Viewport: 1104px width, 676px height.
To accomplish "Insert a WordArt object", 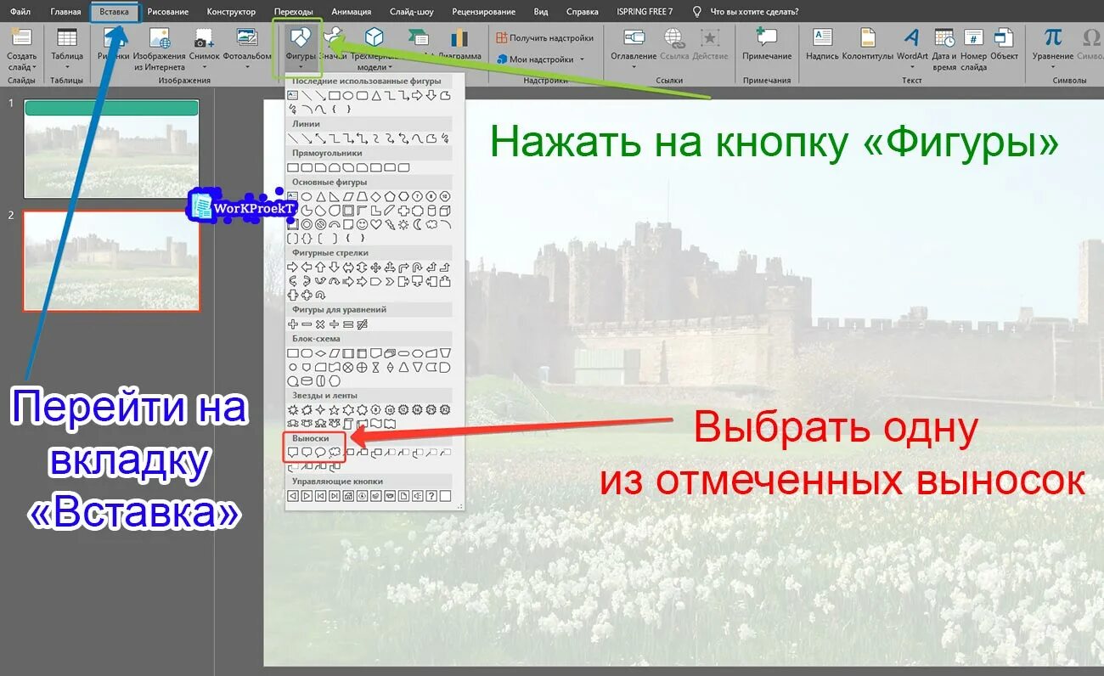I will (x=911, y=38).
